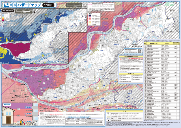
Task: Click shelter marker number 44
Action: pos(101,40)
